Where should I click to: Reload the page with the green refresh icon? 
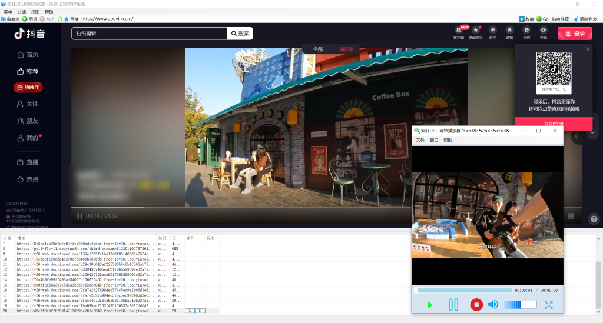point(59,19)
